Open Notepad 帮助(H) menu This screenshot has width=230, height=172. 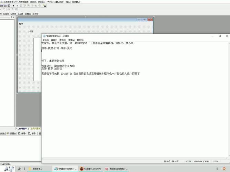click(x=80, y=40)
